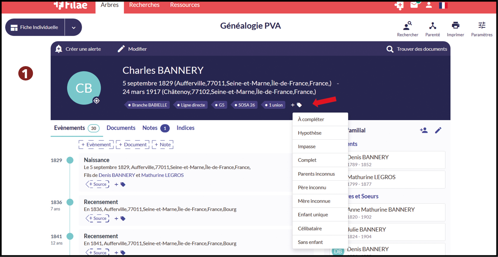
Task: Click the target icon on CB avatar
Action: (x=96, y=101)
